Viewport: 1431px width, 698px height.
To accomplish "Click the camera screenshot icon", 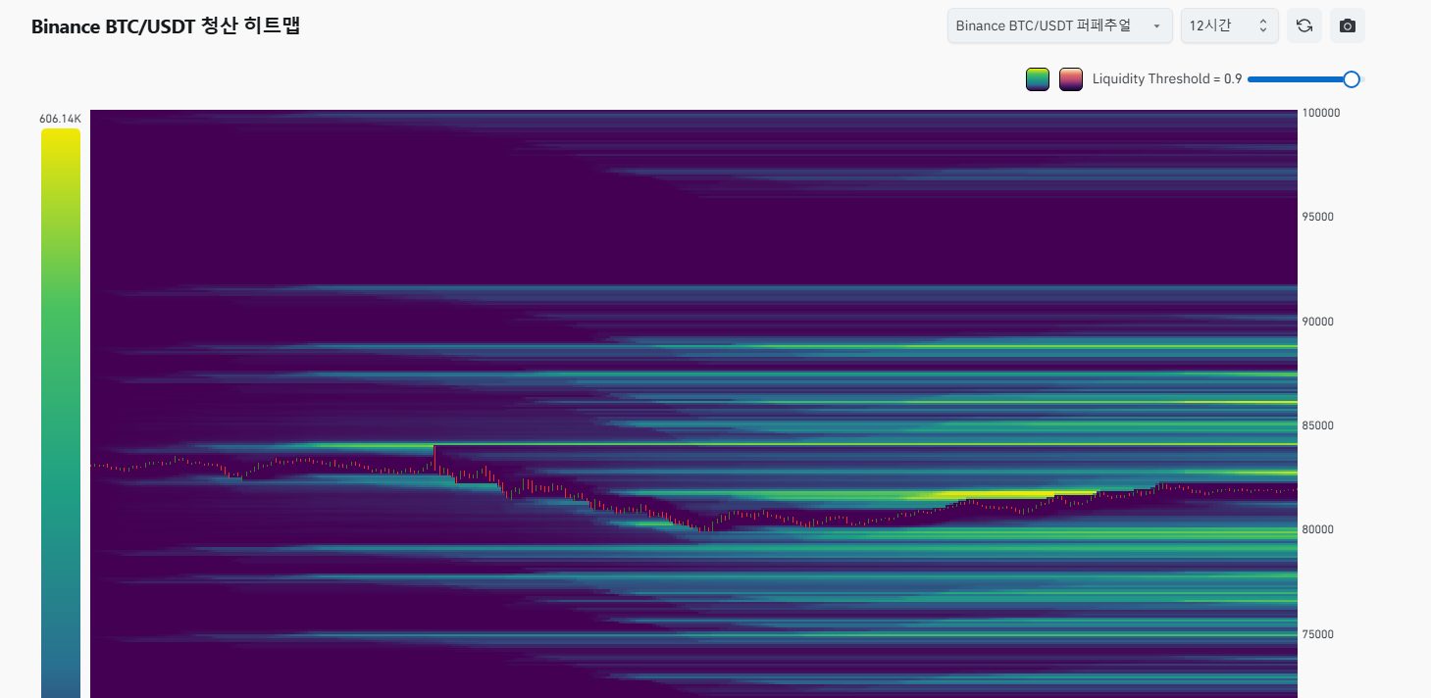I will click(x=1347, y=26).
